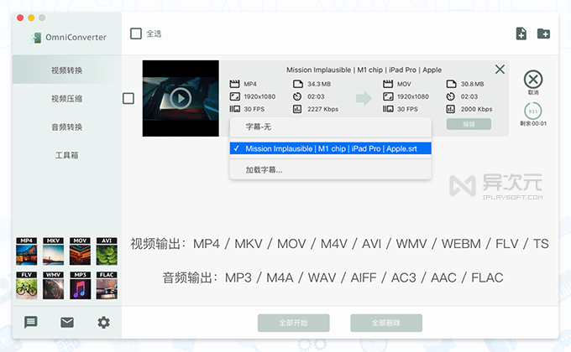Click the source 30 FPS icon
The image size is (571, 352).
tap(234, 109)
